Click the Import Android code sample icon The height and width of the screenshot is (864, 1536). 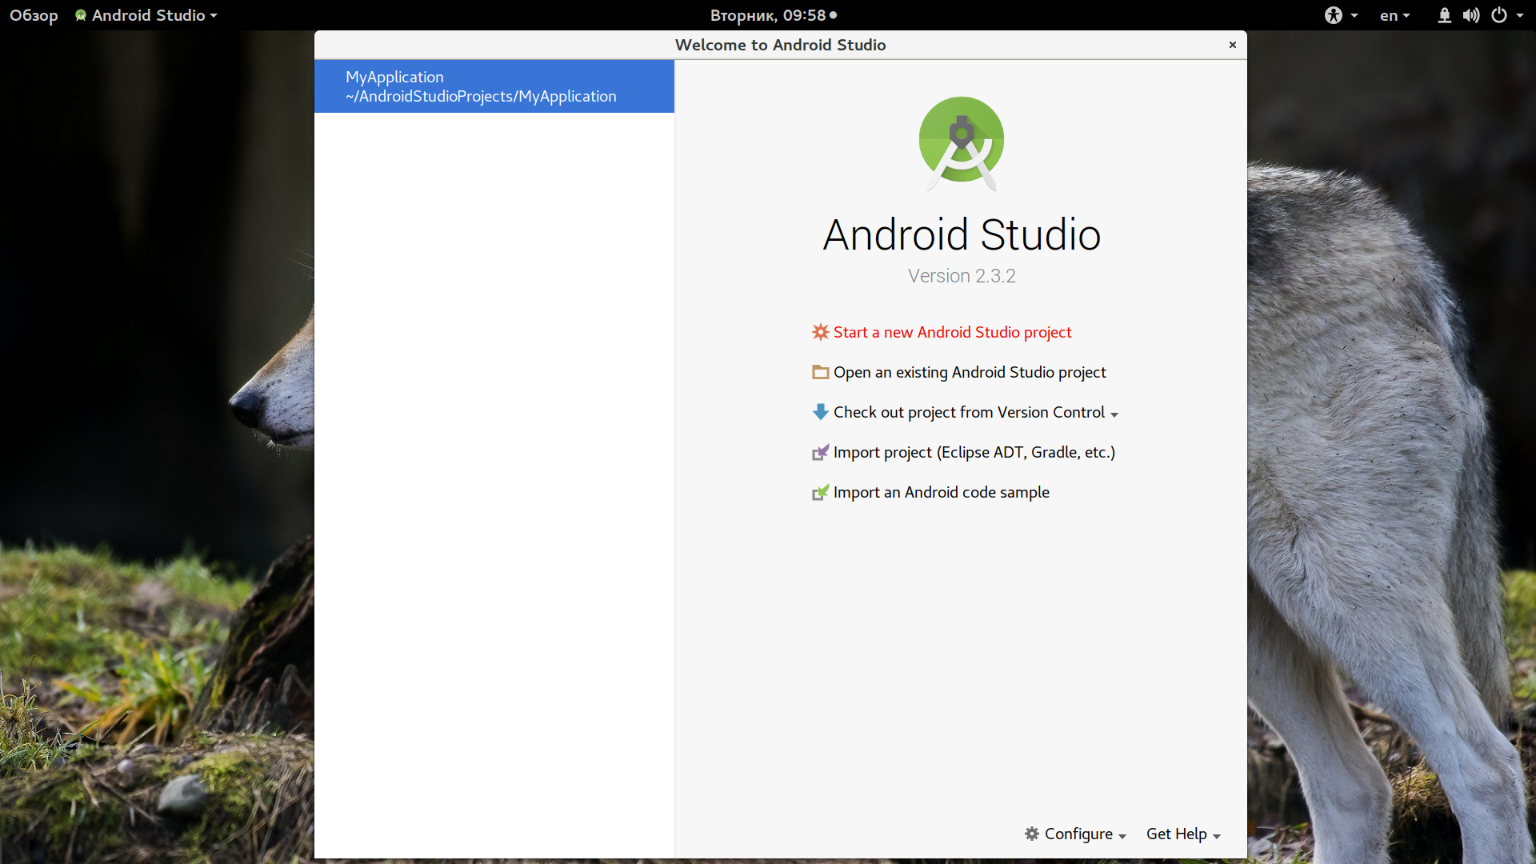click(820, 492)
